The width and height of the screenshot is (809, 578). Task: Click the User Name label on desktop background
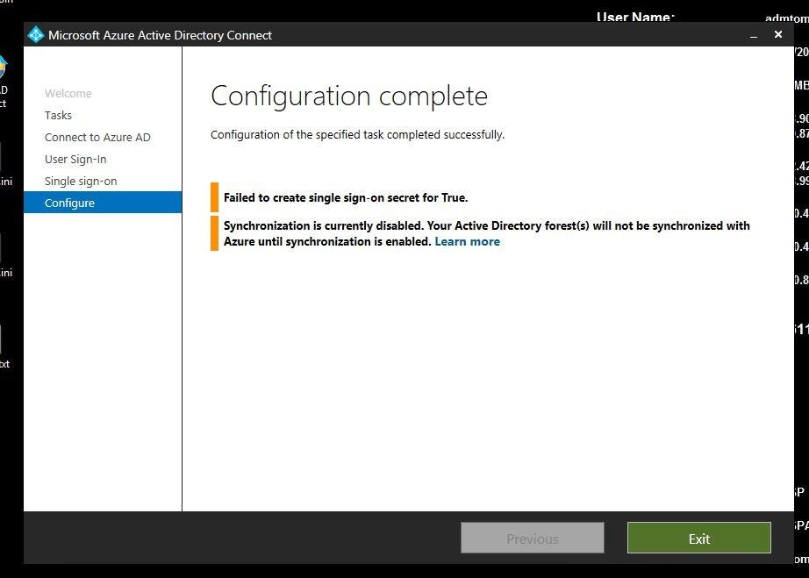pyautogui.click(x=635, y=17)
